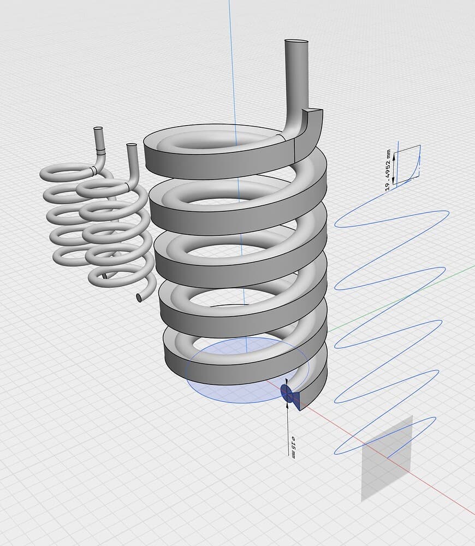Select the 19.4952 mm dimension label
Image resolution: width=475 pixels, height=546 pixels.
[x=388, y=170]
